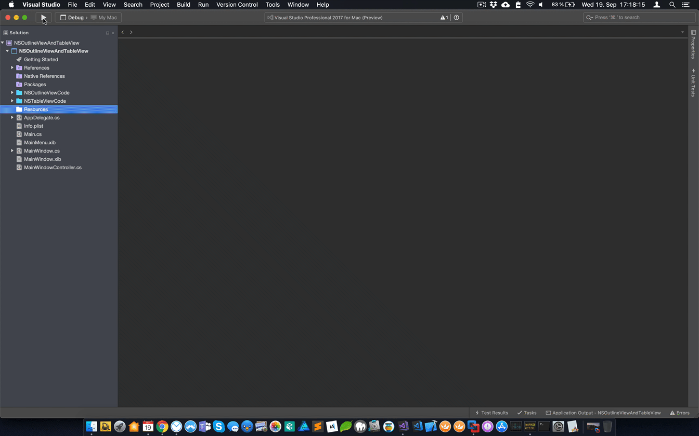This screenshot has width=699, height=436.
Task: Open the Version Control menu
Action: [x=237, y=5]
